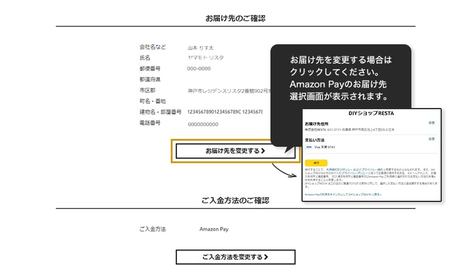Click the お届け先のご確認 heading
474x279 pixels.
(x=235, y=18)
